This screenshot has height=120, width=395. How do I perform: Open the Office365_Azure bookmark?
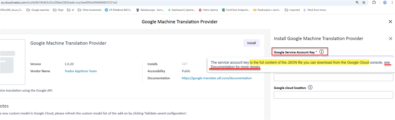12,10
